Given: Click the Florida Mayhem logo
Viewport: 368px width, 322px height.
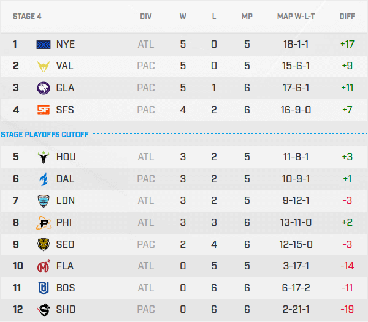Looking at the screenshot, I should (44, 266).
